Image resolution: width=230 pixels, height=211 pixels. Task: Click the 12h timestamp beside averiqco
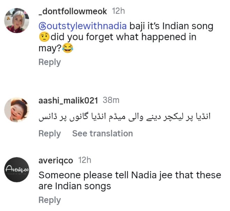(x=84, y=160)
